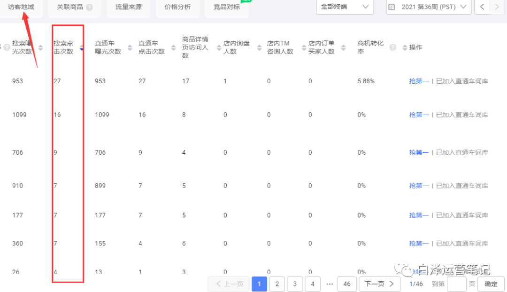Image resolution: width=507 pixels, height=292 pixels.
Task: Click the sort icon on 操作 column header
Action: click(405, 47)
